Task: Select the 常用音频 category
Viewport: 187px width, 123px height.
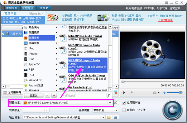Action: point(41,38)
